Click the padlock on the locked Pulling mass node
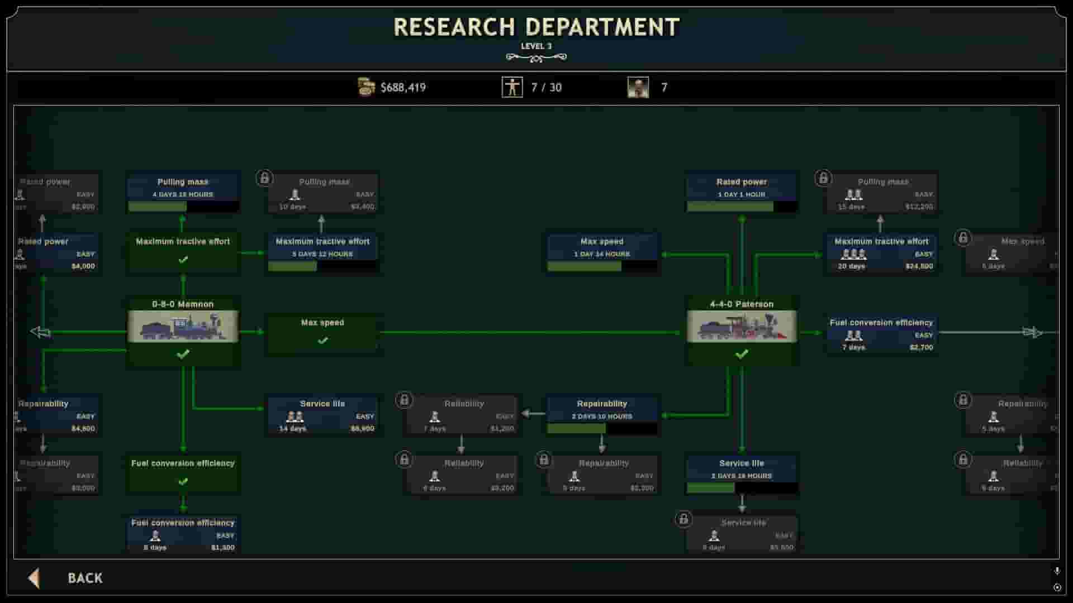 pos(265,179)
